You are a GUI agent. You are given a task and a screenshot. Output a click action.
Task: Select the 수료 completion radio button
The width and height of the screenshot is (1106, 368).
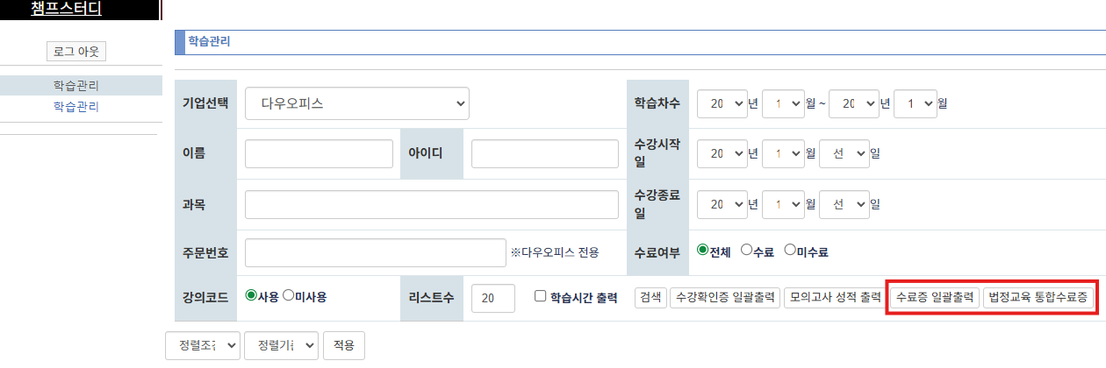tap(747, 251)
